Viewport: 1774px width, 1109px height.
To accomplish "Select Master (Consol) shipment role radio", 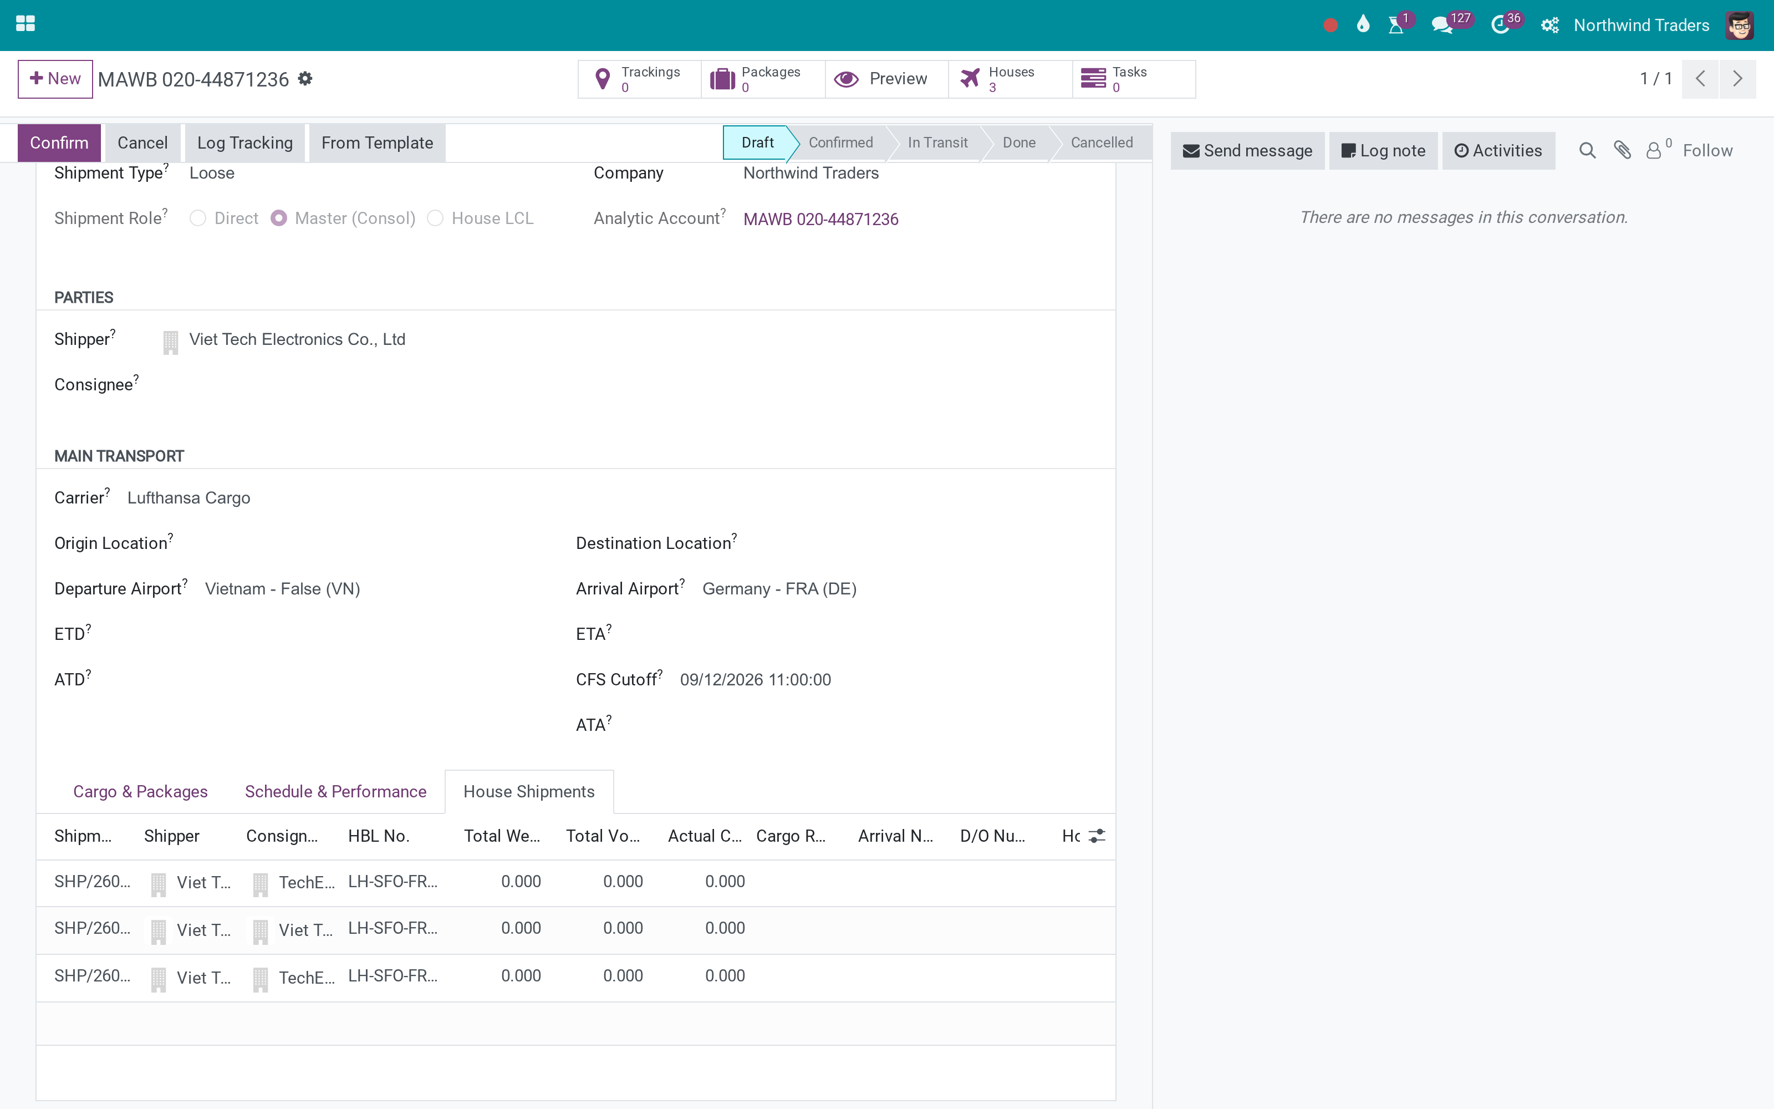I will [x=278, y=218].
